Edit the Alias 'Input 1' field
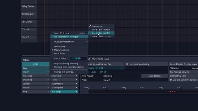Viewport: 198px width, 111px height. [135, 80]
